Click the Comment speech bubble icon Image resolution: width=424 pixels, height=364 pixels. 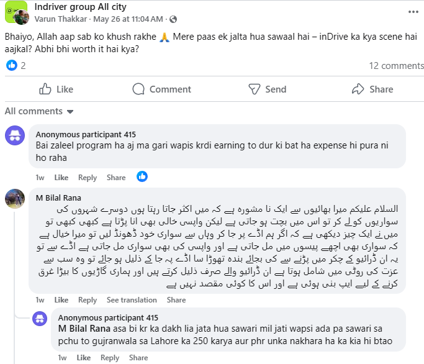[138, 89]
